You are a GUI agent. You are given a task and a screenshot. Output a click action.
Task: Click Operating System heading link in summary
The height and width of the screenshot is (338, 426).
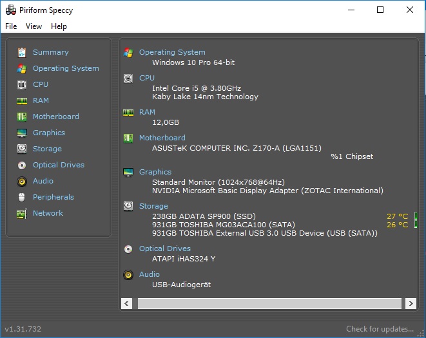point(172,52)
